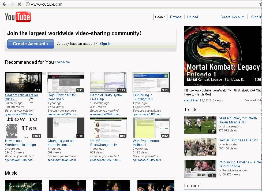Stop page loading with the X button
This screenshot has height=191, width=262.
click(x=19, y=4)
